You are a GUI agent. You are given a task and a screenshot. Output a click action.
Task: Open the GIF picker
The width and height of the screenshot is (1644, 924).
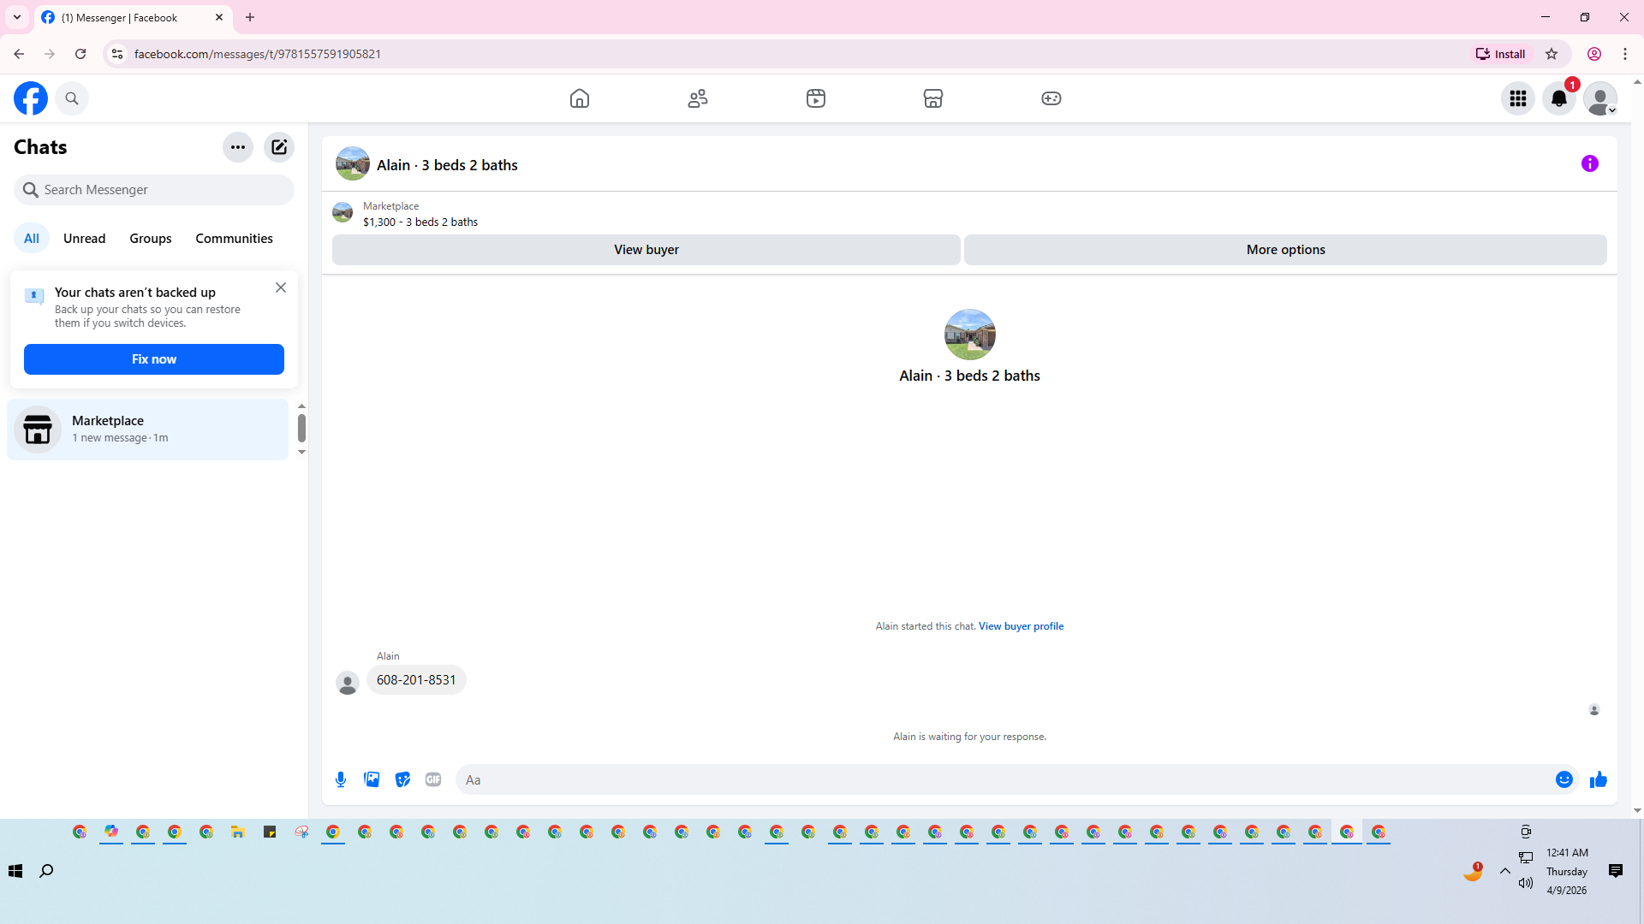pyautogui.click(x=433, y=779)
